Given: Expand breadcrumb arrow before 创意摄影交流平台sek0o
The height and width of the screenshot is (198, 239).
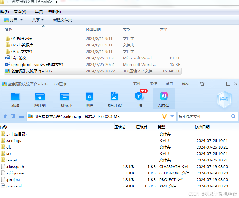Looking at the screenshot, I should click(8, 2).
